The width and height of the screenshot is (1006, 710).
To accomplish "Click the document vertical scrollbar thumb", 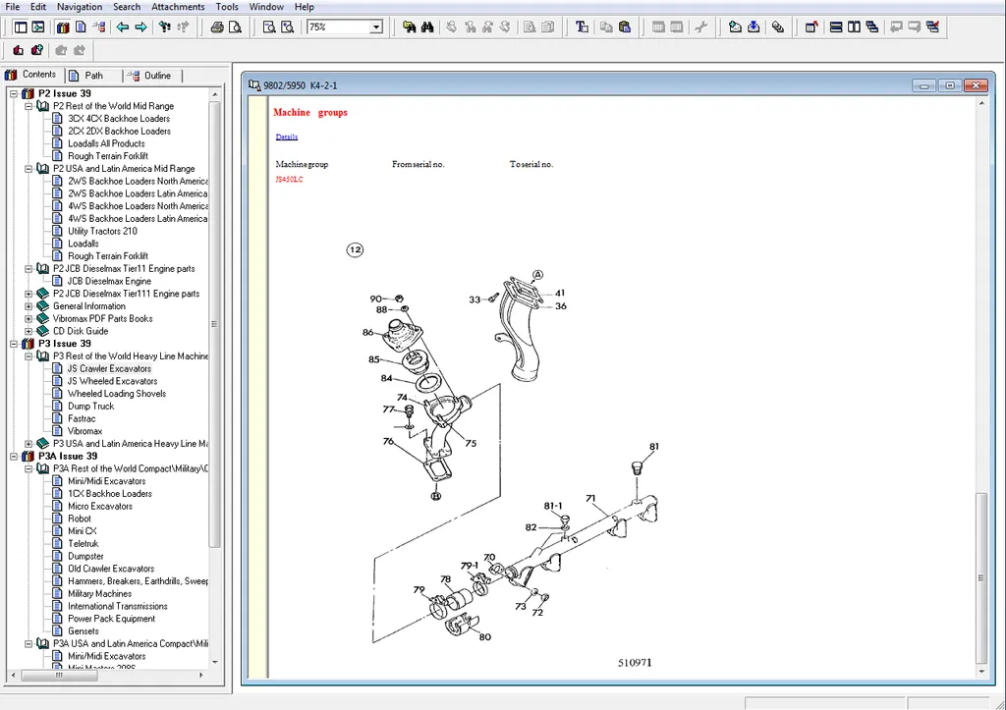I will click(x=981, y=577).
